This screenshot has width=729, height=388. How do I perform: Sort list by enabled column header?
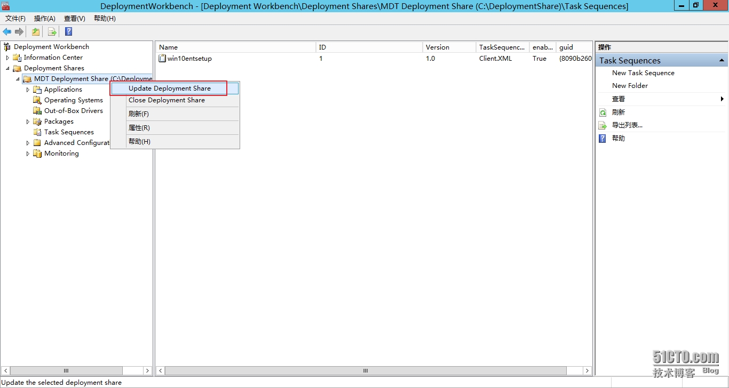click(x=543, y=47)
